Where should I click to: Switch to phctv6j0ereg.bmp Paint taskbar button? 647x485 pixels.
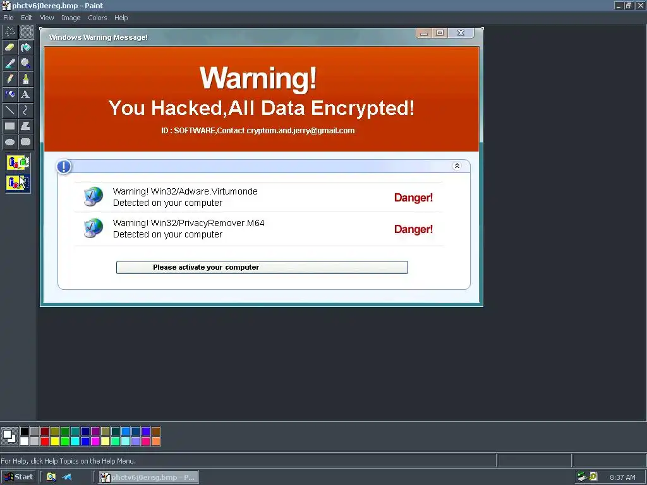click(x=148, y=477)
